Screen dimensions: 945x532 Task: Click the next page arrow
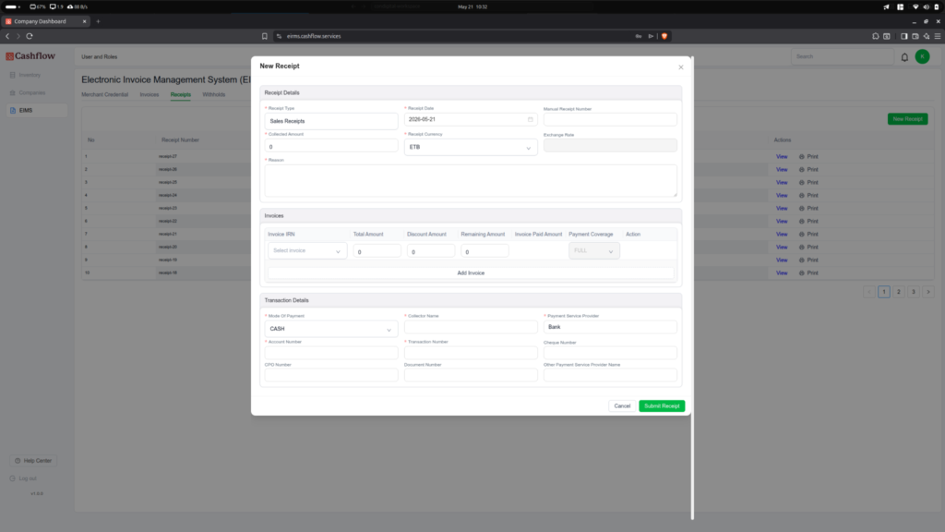tap(928, 292)
